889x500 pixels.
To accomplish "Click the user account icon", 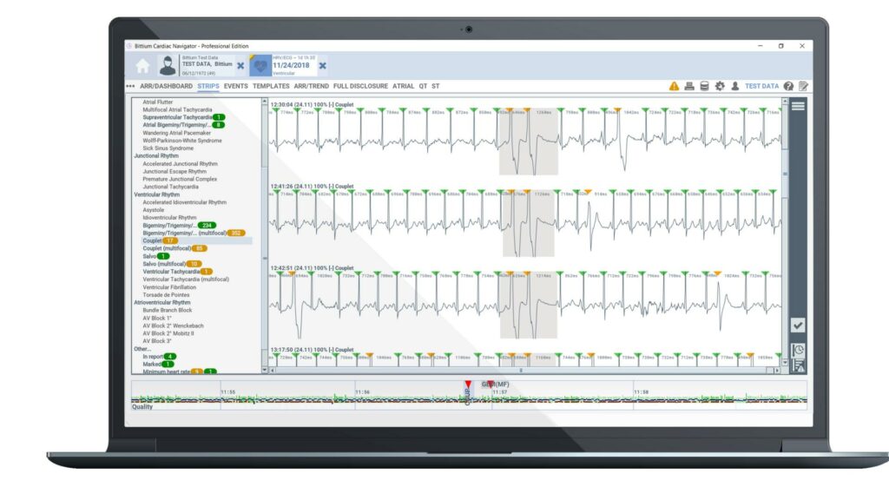I will [734, 86].
